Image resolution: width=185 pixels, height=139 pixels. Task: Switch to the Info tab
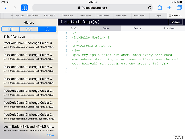pyautogui.click(x=74, y=28)
